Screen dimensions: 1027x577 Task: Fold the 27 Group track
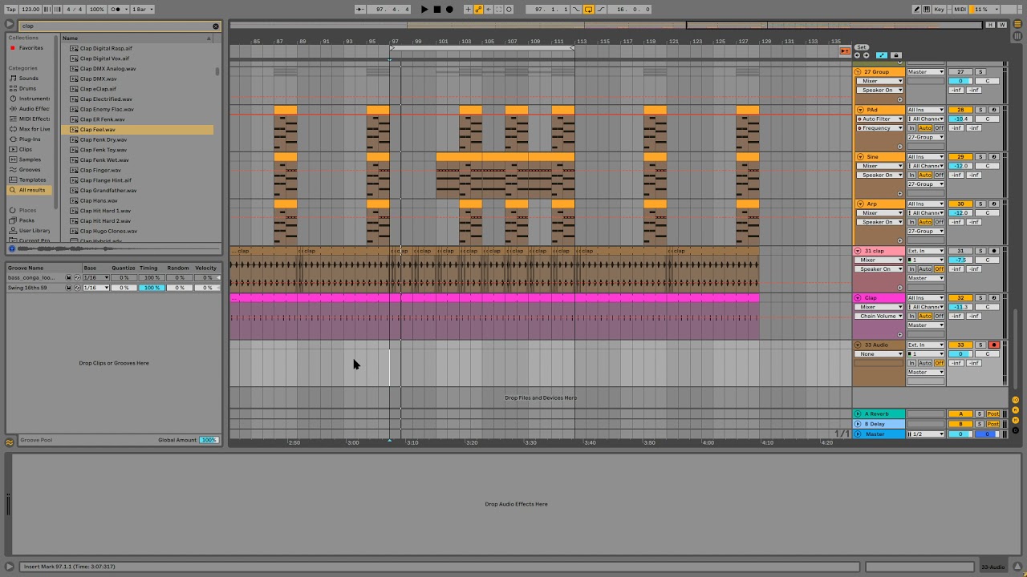click(858, 72)
